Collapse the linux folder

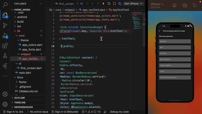click(28, 77)
